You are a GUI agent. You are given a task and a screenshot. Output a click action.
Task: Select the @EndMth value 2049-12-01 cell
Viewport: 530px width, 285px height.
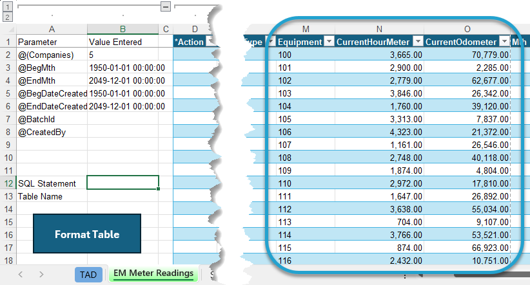pyautogui.click(x=123, y=80)
